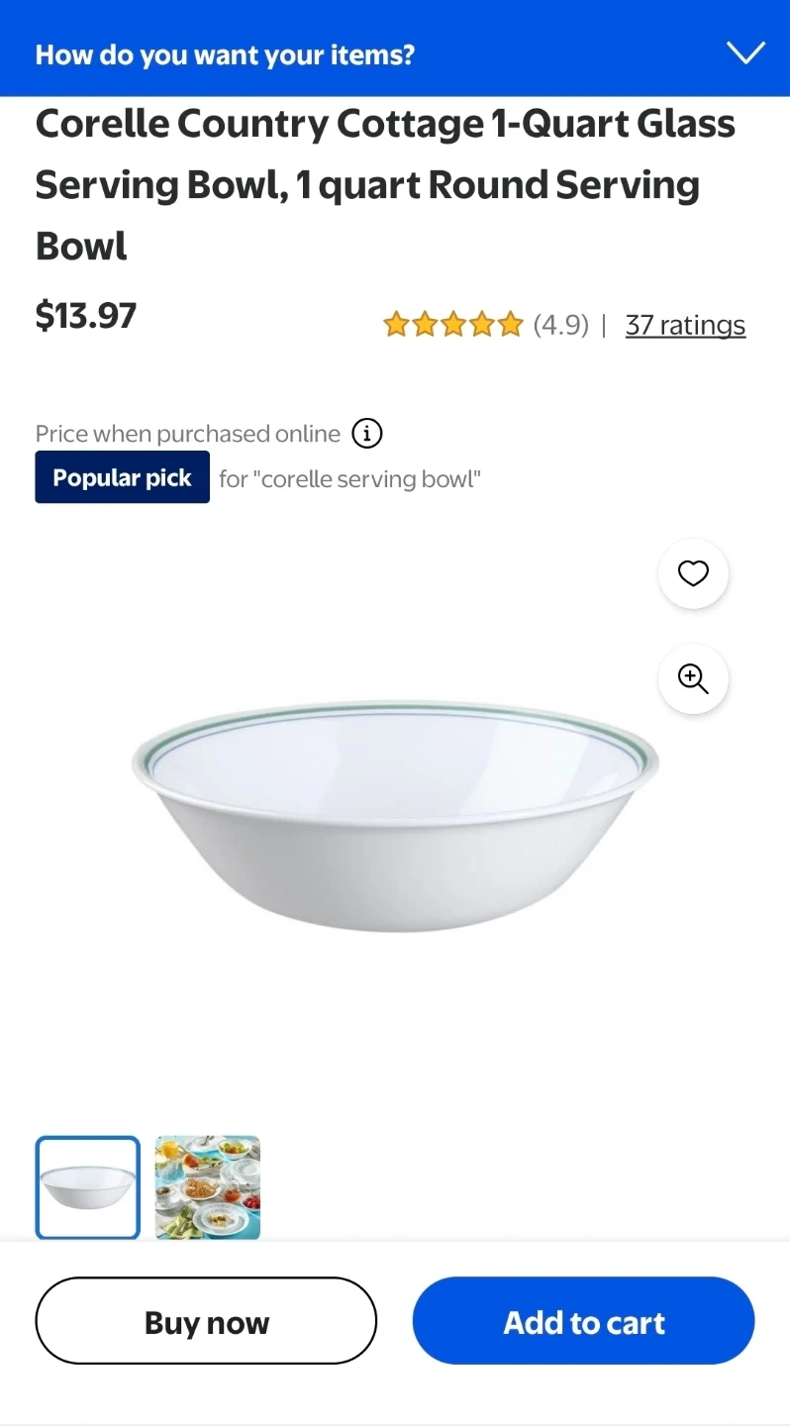Image resolution: width=790 pixels, height=1426 pixels.
Task: Add the serving bowl to cart
Action: click(583, 1321)
